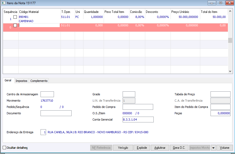This screenshot has height=154, width=235.
Task: Click the Veículo button
Action: click(123, 148)
